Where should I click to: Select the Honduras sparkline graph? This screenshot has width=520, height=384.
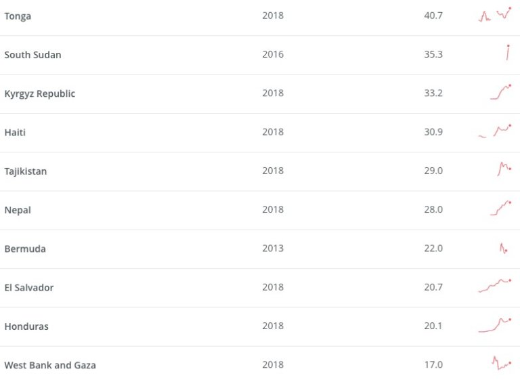click(495, 325)
